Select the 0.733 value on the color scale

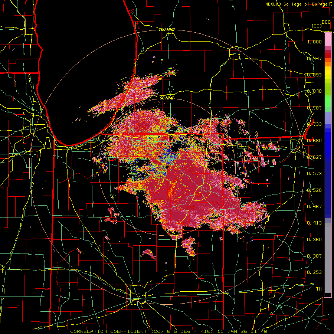(x=314, y=124)
